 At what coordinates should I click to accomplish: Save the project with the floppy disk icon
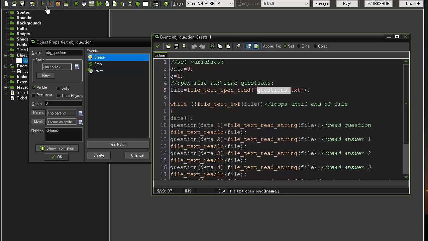click(22, 4)
